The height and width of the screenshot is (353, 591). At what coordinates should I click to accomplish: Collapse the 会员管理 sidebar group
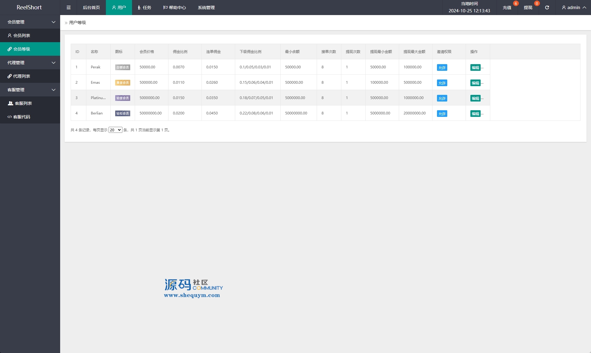point(30,22)
